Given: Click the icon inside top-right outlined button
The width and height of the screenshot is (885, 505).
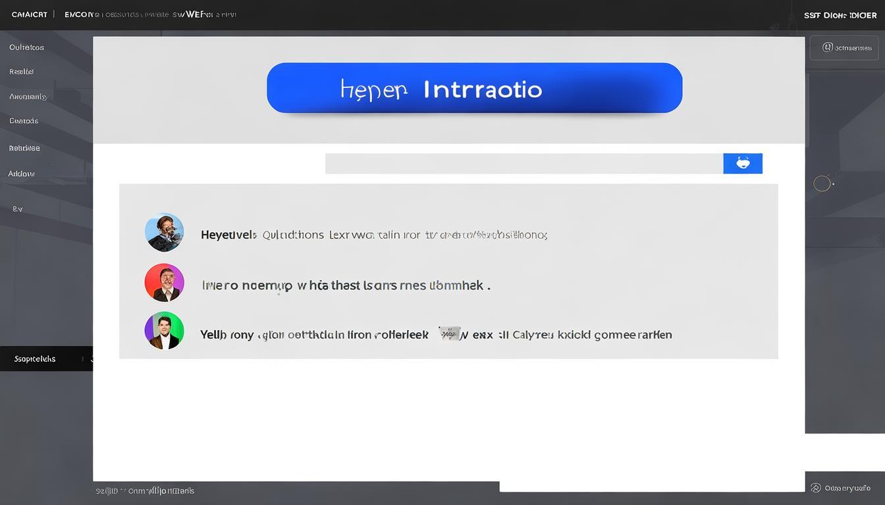Looking at the screenshot, I should tap(827, 47).
